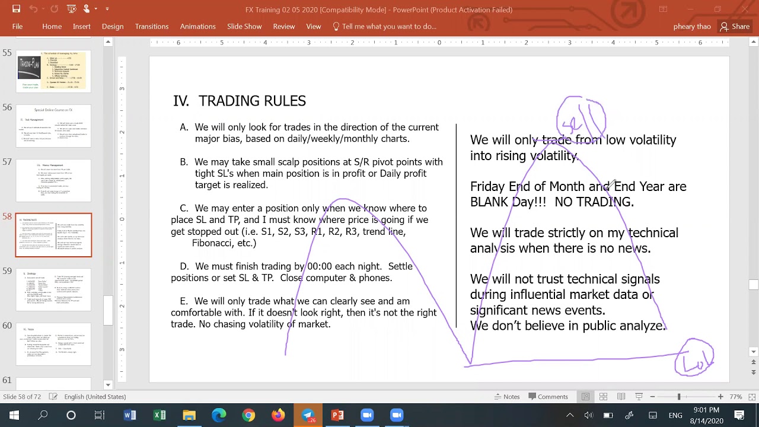Click scroll-up arrow of slide thumbnail pane
The height and width of the screenshot is (427, 759).
tap(108, 42)
